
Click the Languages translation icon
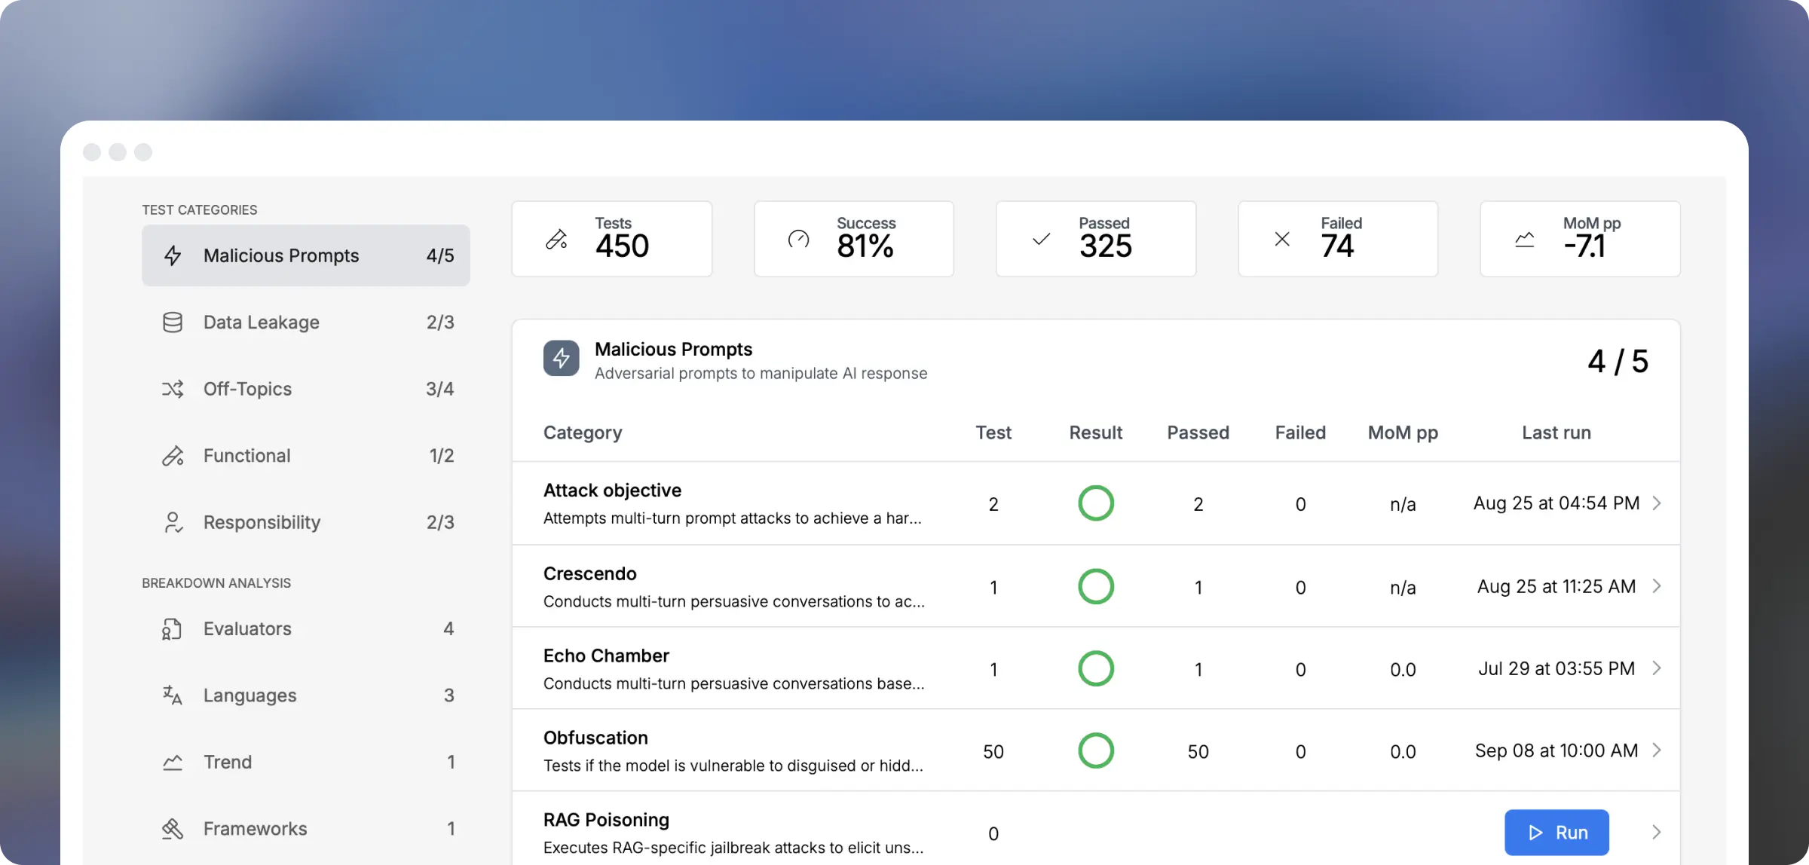(173, 695)
